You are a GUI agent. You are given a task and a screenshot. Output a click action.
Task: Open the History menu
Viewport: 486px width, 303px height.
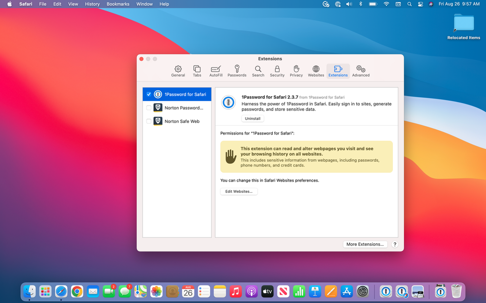coord(92,4)
